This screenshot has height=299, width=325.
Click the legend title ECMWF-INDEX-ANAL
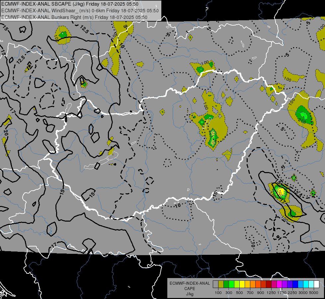(190, 283)
